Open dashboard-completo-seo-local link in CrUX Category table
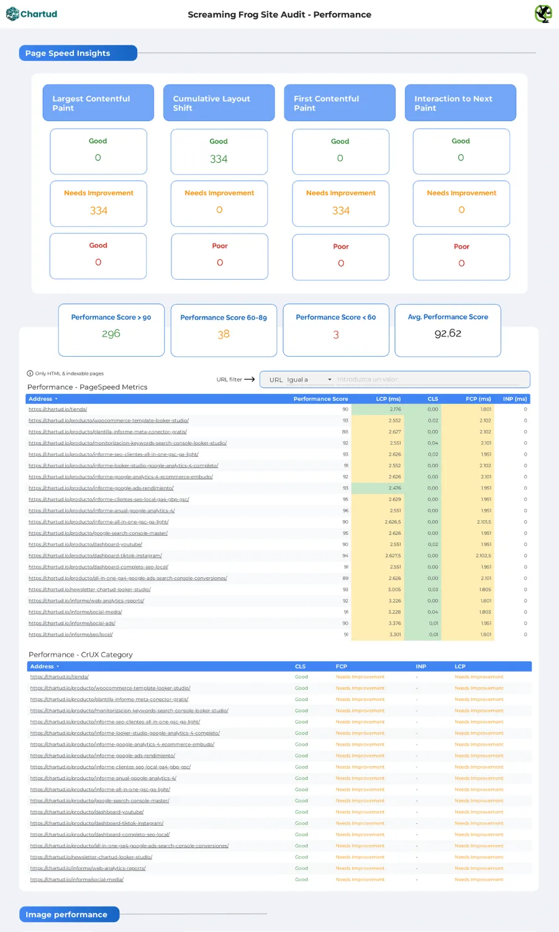 [x=100, y=834]
